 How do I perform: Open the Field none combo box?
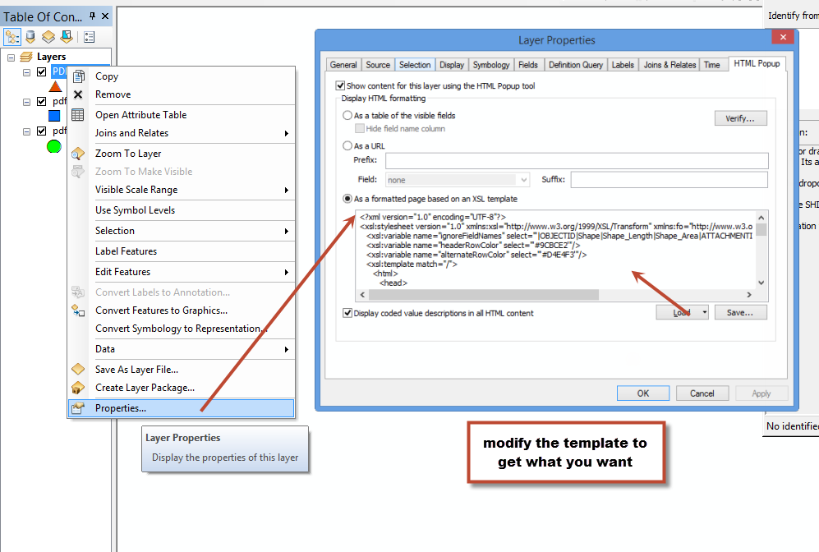458,180
